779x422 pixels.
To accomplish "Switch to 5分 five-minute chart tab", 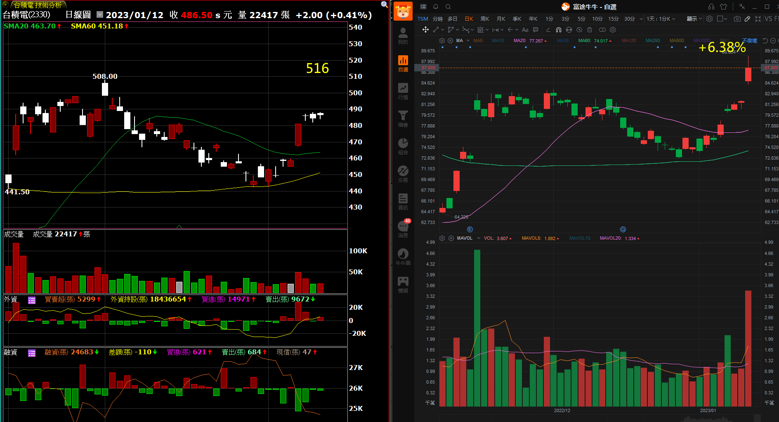I will click(x=581, y=19).
